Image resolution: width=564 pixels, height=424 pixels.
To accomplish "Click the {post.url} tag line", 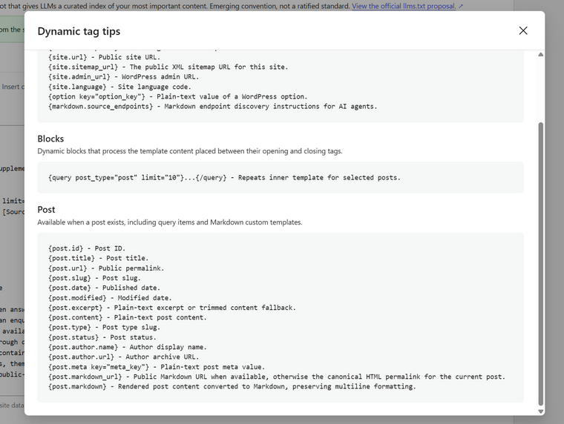I will 106,268.
